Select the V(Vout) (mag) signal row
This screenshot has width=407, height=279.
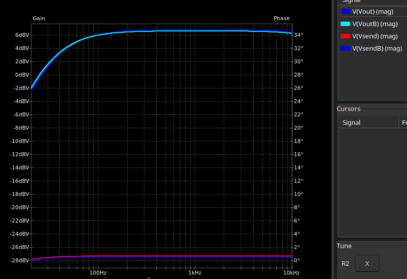click(x=374, y=12)
